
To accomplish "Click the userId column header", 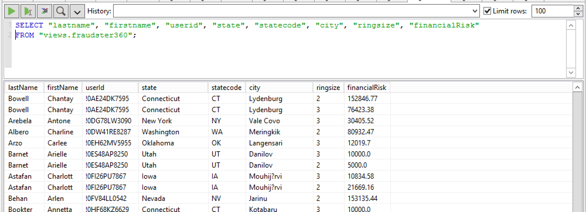I will [x=95, y=88].
